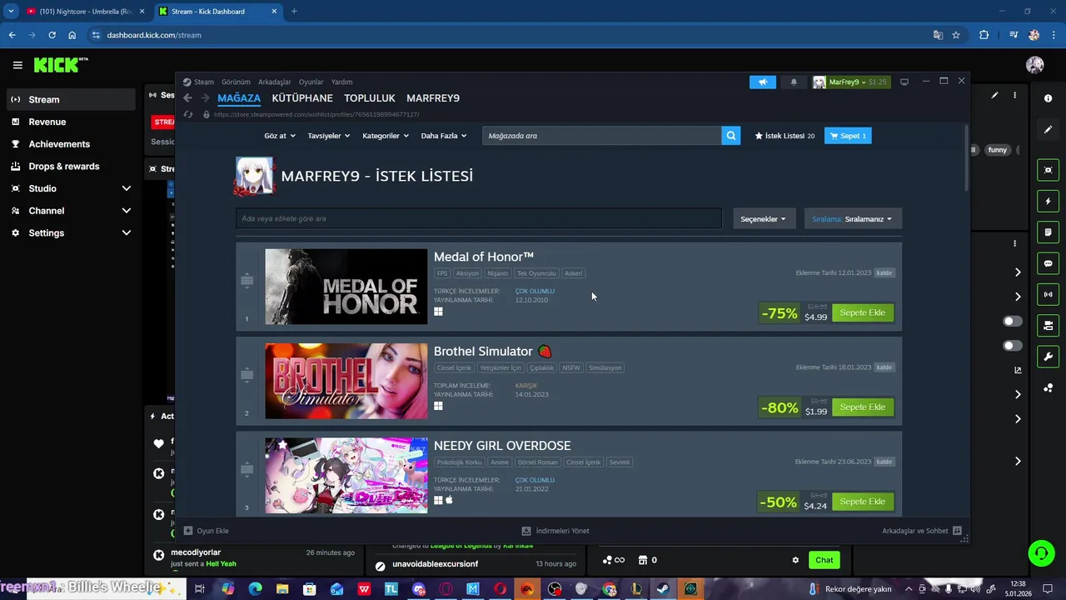Switch to the MAĞAZA tab
This screenshot has width=1066, height=600.
coord(239,98)
